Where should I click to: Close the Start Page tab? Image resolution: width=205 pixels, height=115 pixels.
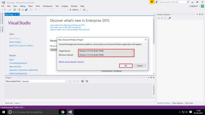tap(18, 14)
